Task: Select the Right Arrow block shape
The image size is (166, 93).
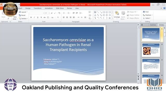Action: [104, 15]
